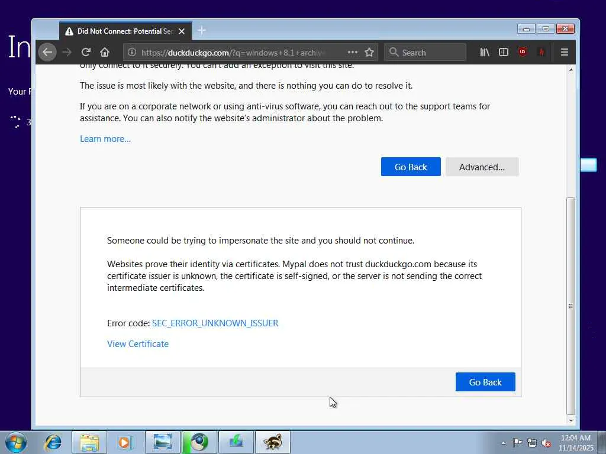Open Windows Media Player from taskbar
The image size is (606, 454).
(125, 442)
